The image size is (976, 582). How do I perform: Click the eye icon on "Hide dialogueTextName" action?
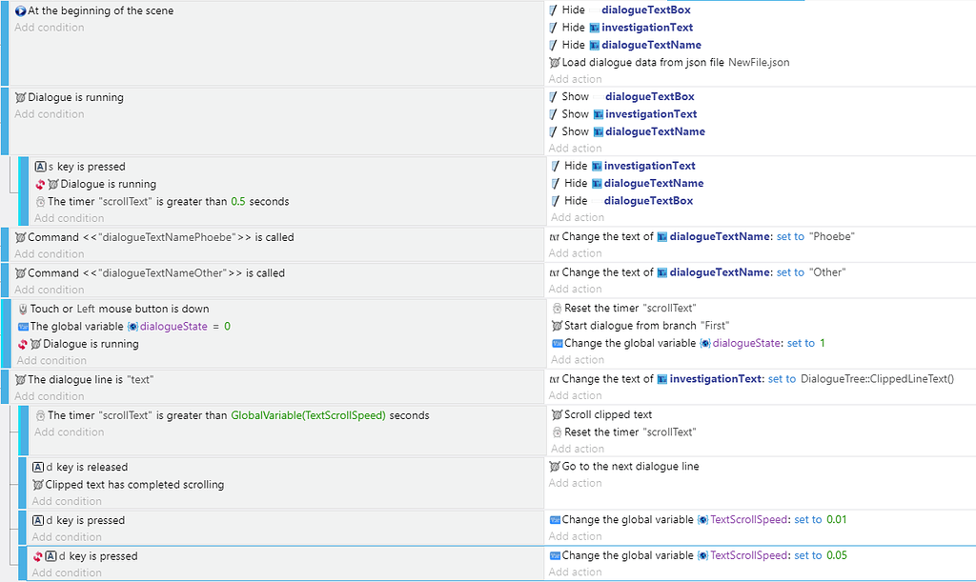click(551, 44)
